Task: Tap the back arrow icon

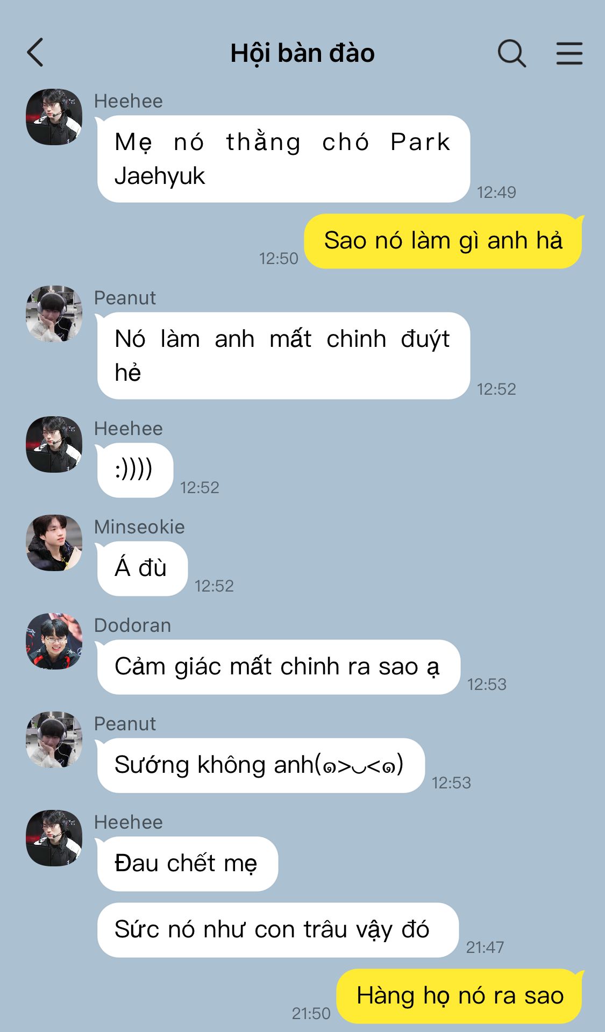Action: (35, 53)
